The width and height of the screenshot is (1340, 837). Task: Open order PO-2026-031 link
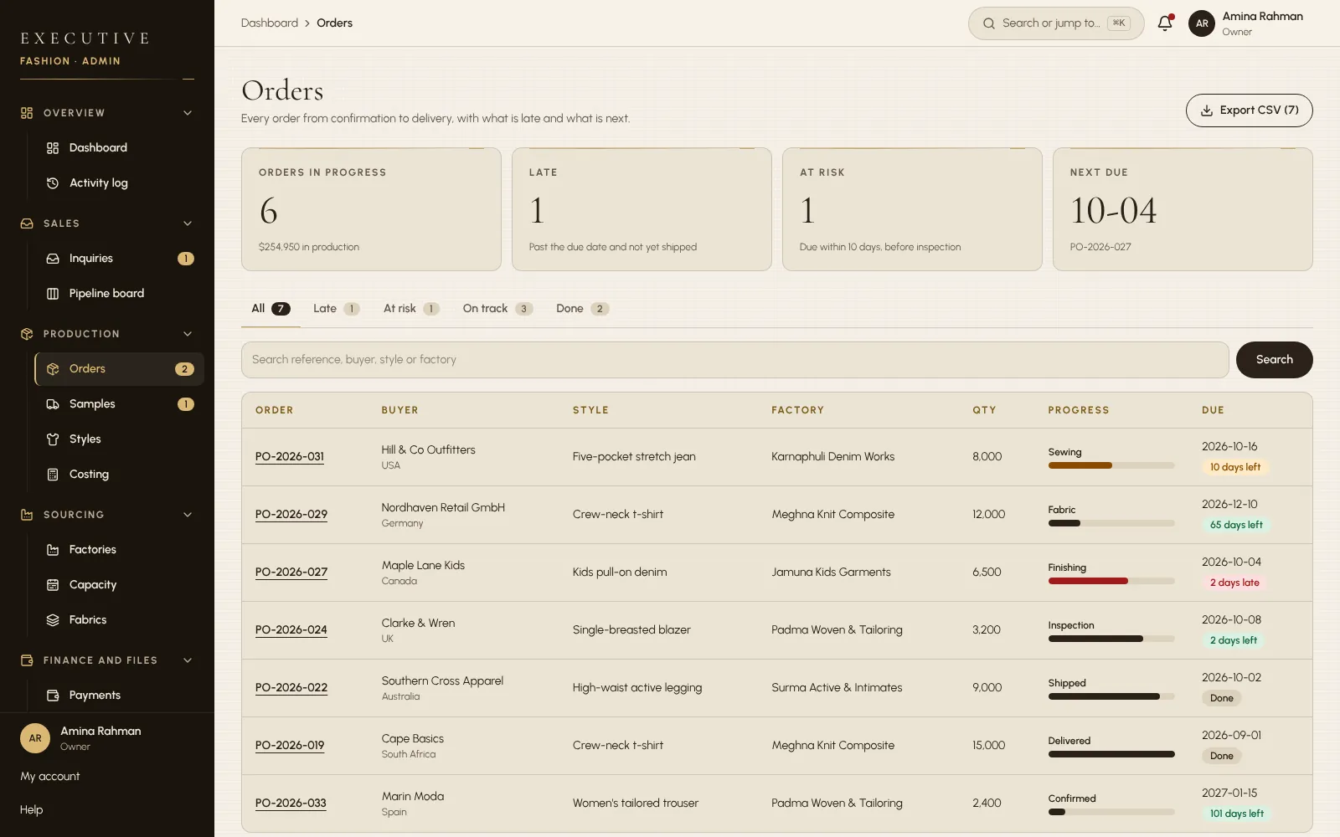click(x=290, y=457)
